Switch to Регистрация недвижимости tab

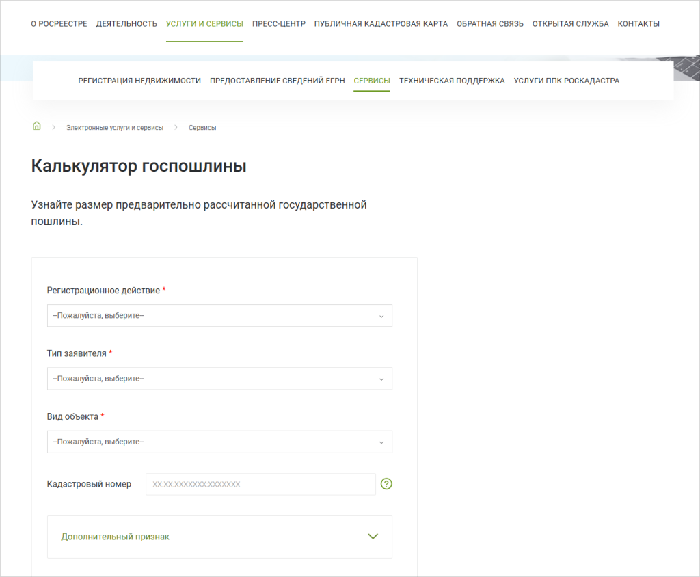139,81
